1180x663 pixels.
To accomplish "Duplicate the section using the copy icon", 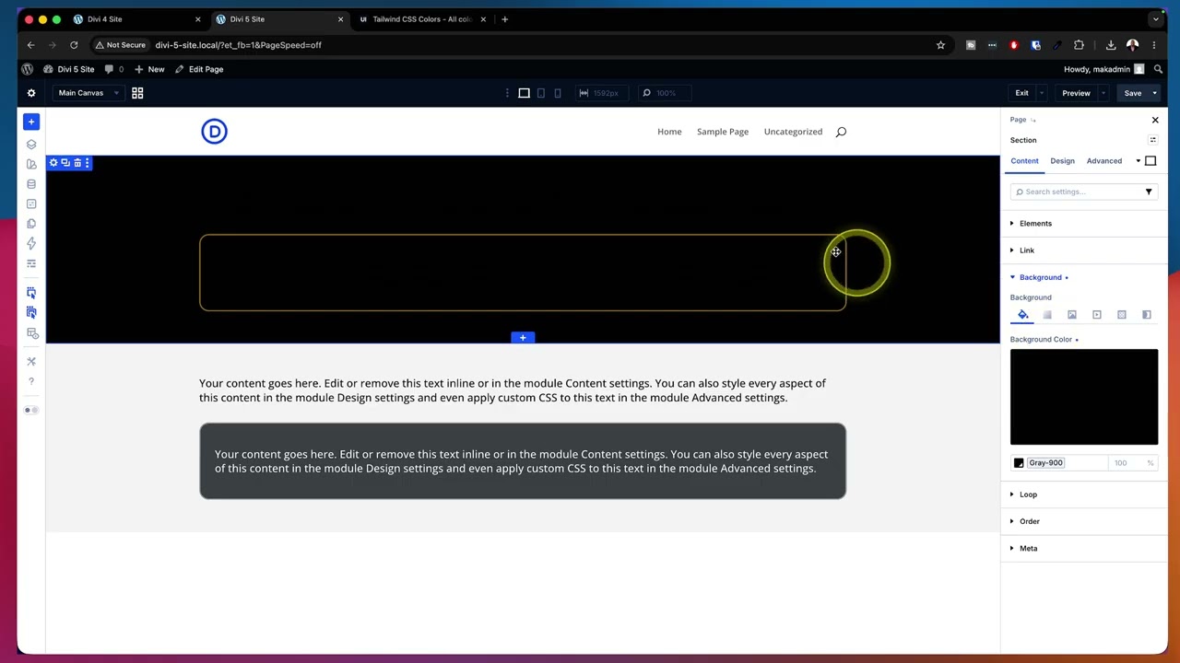I will coord(65,163).
